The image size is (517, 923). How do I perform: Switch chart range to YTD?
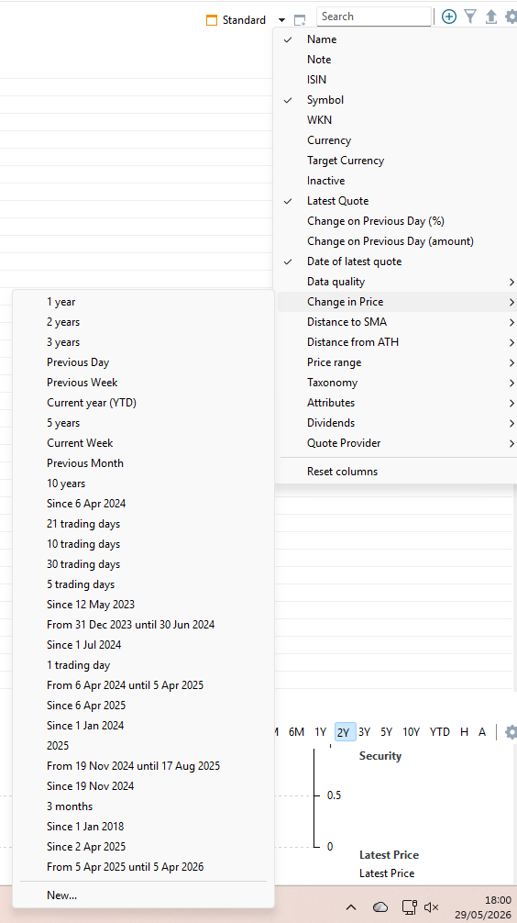pyautogui.click(x=439, y=731)
